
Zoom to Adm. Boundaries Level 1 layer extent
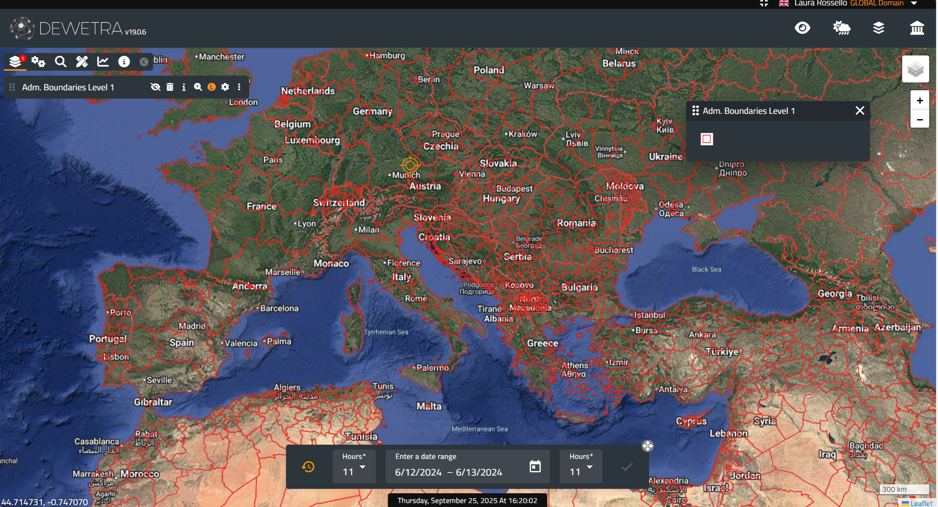click(x=198, y=87)
